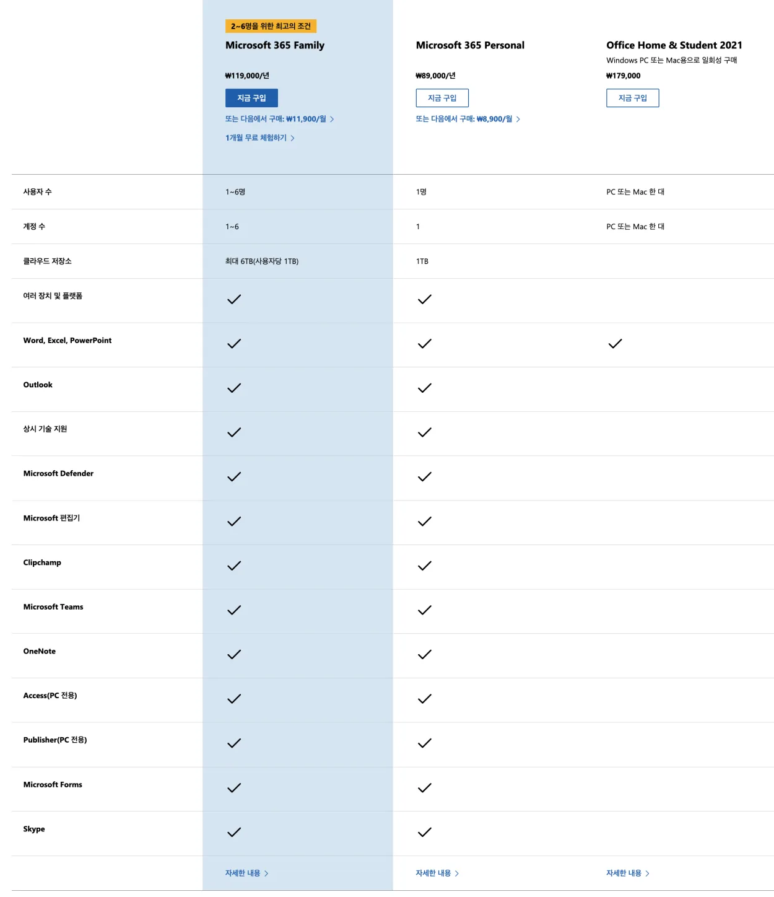Click Personal checkmark in Clipchamp row
The height and width of the screenshot is (897, 774).
click(x=425, y=566)
